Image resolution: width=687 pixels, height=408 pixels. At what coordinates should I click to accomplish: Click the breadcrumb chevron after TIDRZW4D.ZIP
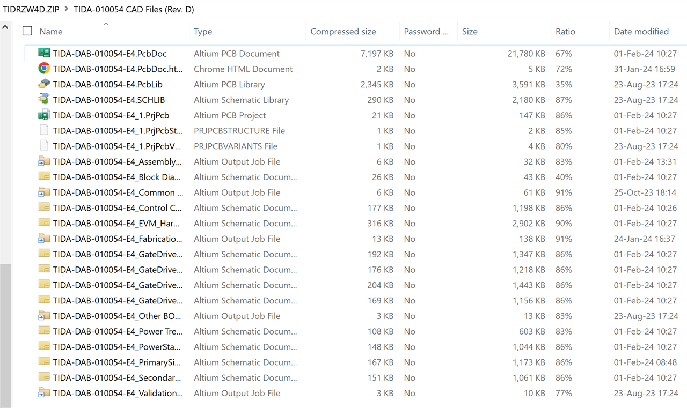click(66, 9)
